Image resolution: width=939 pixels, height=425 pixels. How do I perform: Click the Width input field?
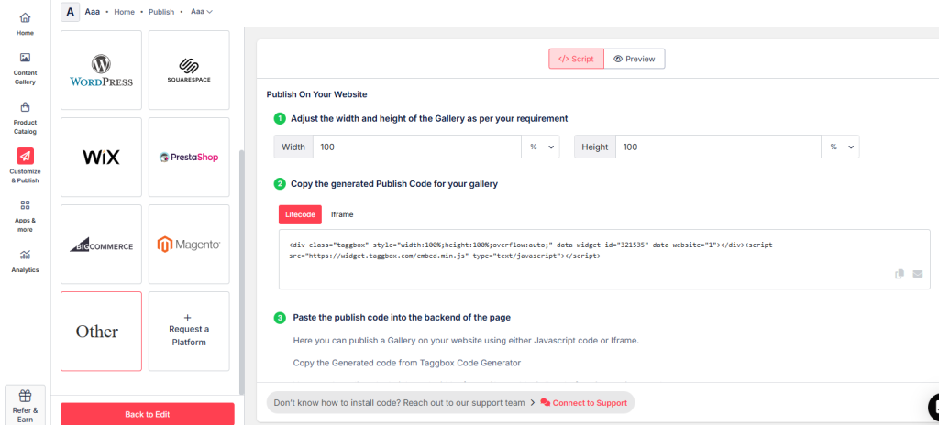pyautogui.click(x=417, y=147)
